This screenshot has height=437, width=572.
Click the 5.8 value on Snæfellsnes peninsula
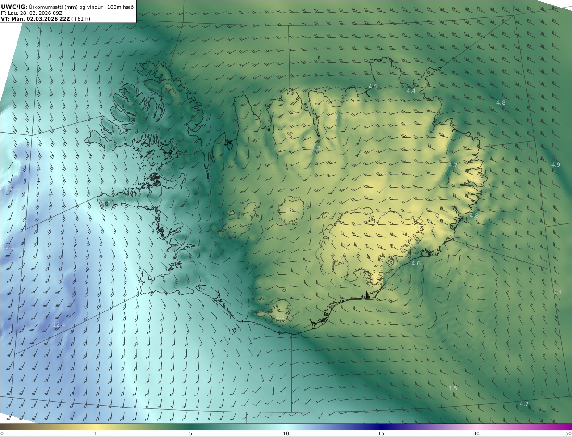(x=106, y=204)
